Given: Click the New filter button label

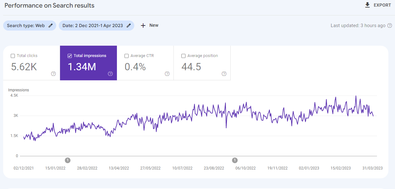Looking at the screenshot, I should tap(154, 25).
